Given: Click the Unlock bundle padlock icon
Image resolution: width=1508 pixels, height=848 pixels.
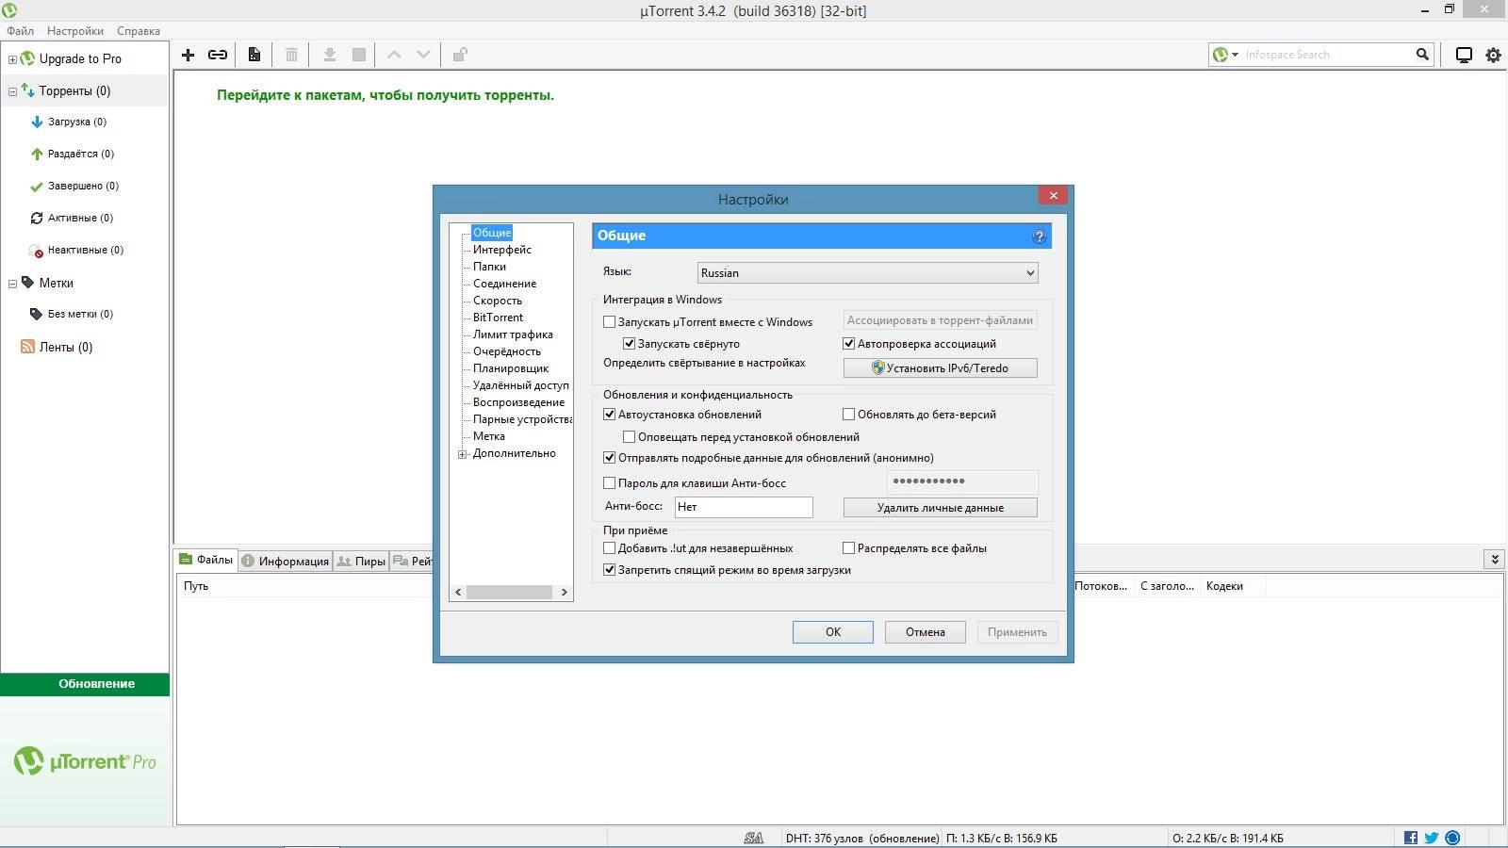Looking at the screenshot, I should (460, 55).
